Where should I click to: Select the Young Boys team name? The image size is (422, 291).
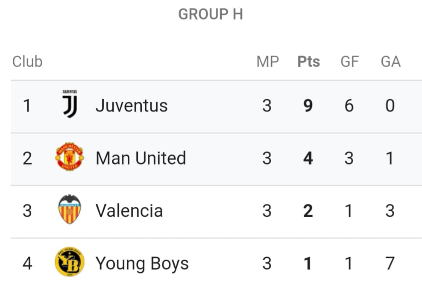[142, 263]
